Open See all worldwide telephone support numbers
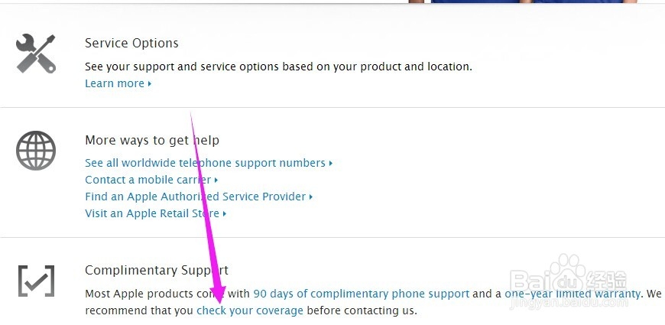 click(205, 163)
